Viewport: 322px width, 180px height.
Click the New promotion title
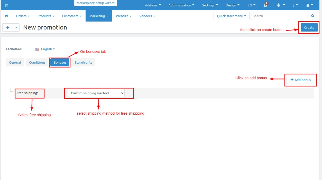point(45,27)
